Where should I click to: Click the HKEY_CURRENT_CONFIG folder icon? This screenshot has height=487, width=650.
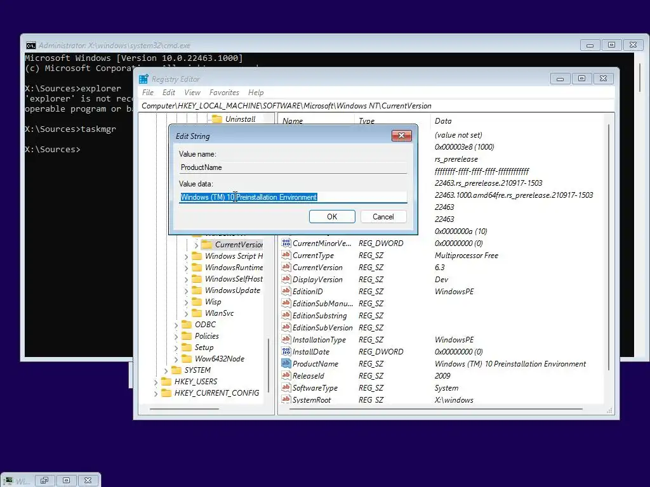[x=166, y=393]
